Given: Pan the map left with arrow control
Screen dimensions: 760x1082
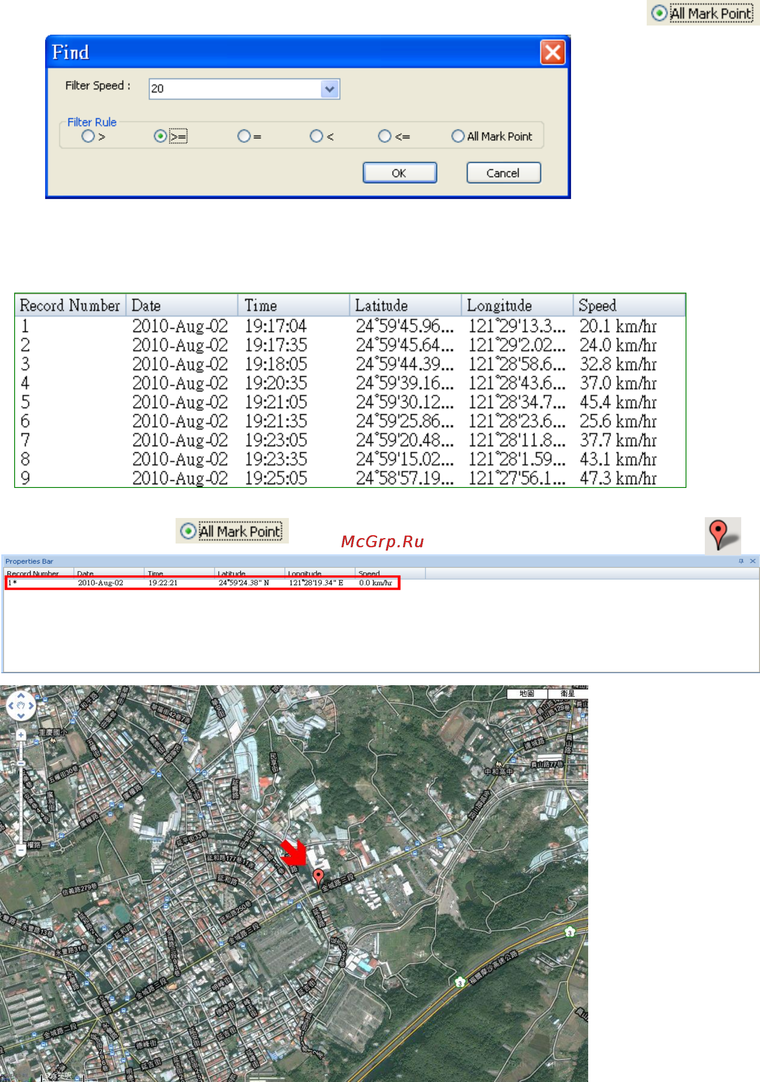Looking at the screenshot, I should pyautogui.click(x=11, y=705).
